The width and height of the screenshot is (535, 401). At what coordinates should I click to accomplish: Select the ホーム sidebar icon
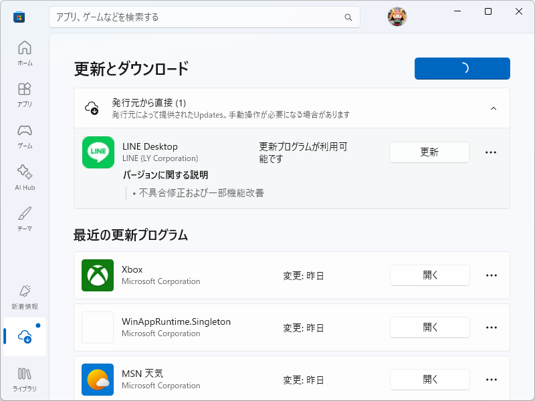click(x=24, y=48)
